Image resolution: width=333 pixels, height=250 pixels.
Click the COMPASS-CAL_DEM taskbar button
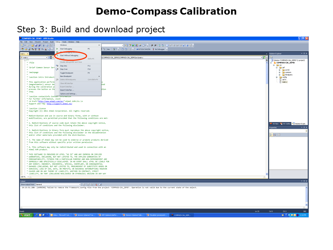click(182, 215)
